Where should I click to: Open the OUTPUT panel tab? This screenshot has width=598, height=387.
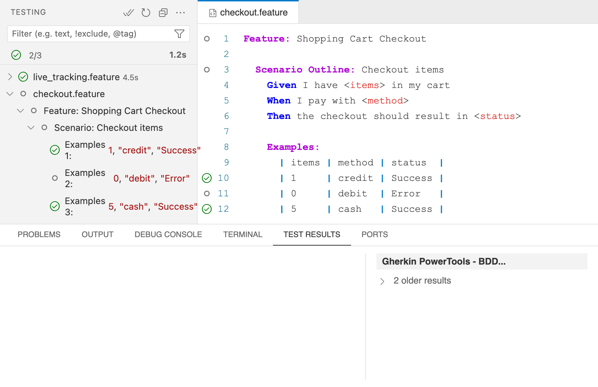(x=97, y=235)
